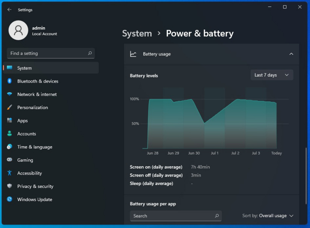310x228 pixels.
Task: Select Network & internet in the sidebar
Action: coord(38,94)
